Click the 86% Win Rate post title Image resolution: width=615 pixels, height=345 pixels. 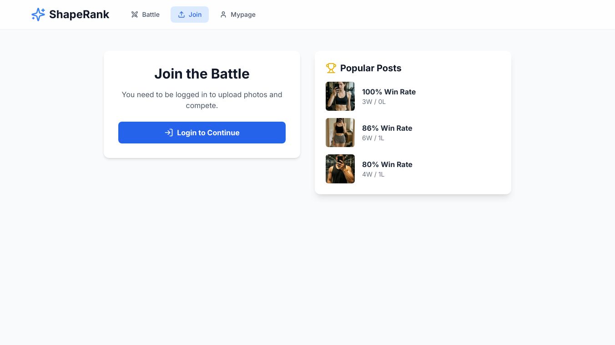tap(387, 128)
